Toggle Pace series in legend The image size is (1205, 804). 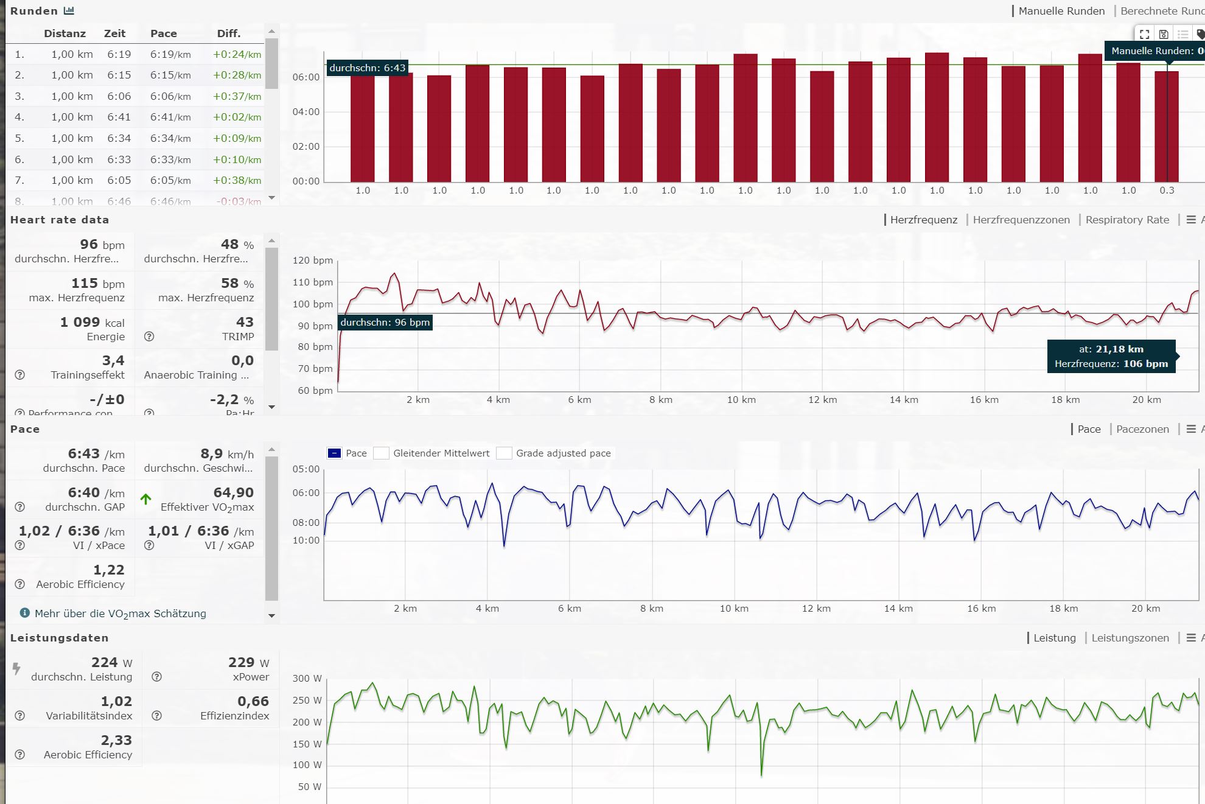coord(335,453)
